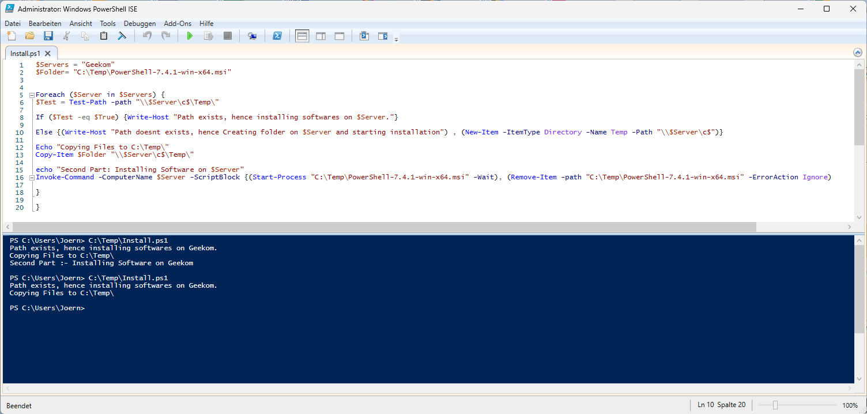Run the script with the green play button
Image resolution: width=867 pixels, height=414 pixels.
tap(190, 36)
